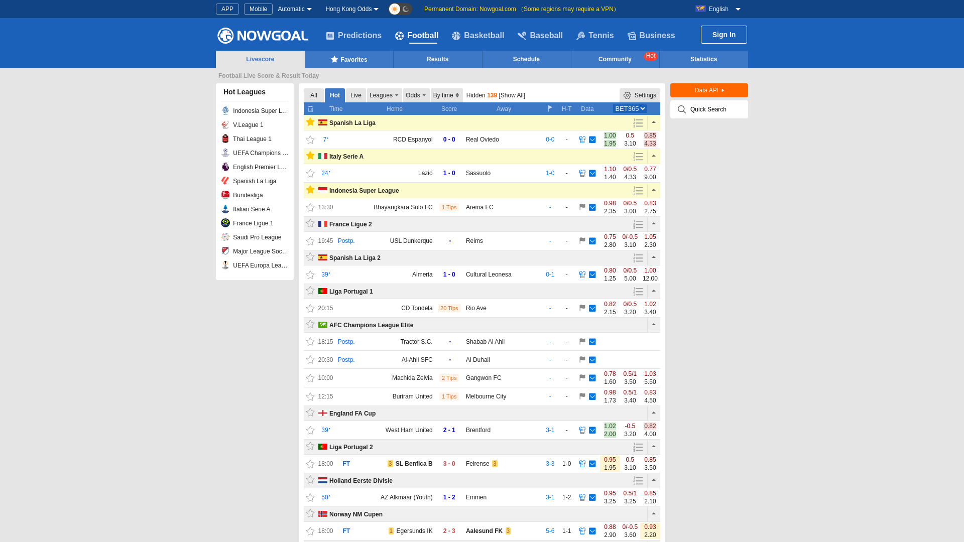Switch to the Schedule tab
964x542 pixels.
526,59
